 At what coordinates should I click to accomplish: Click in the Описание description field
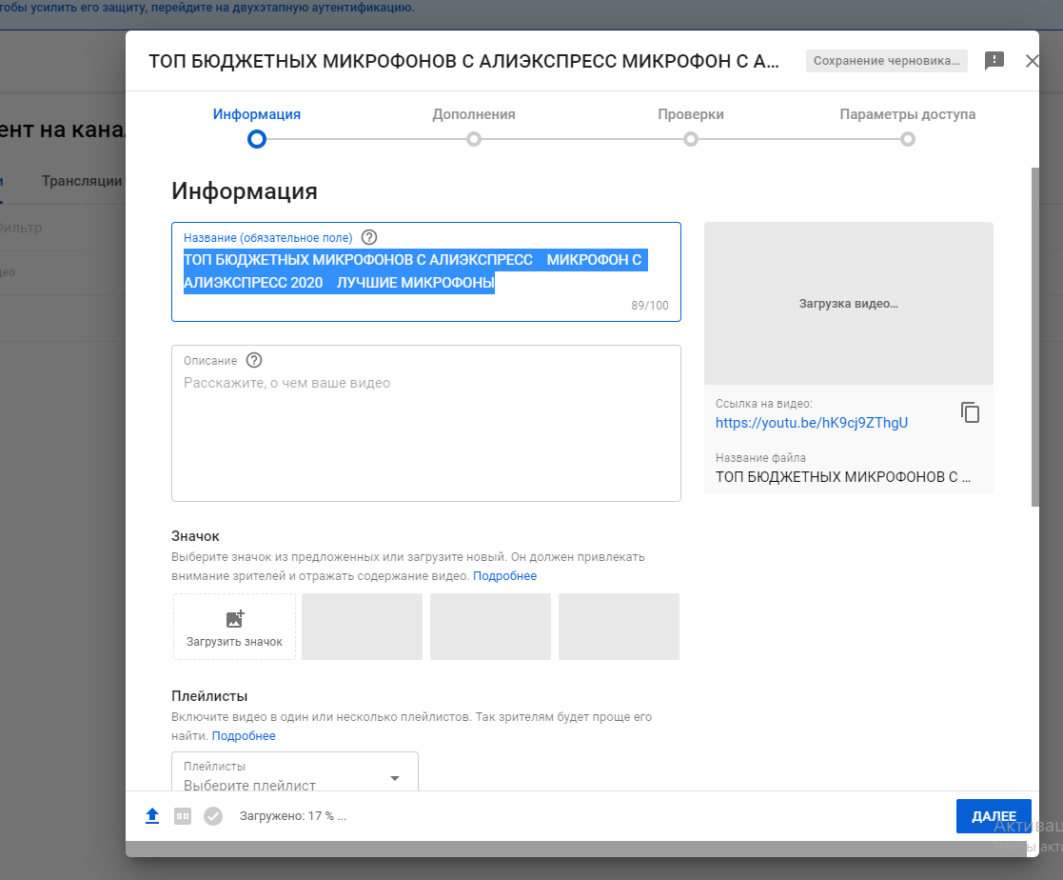[x=425, y=424]
